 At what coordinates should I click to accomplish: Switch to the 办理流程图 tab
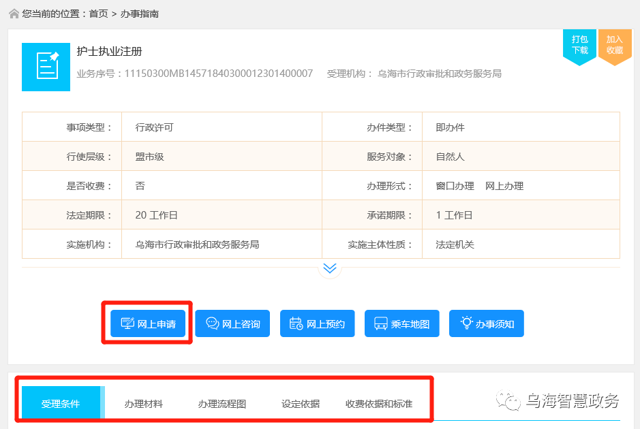[x=224, y=402]
